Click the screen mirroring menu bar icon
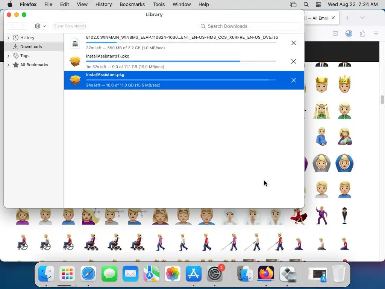This screenshot has width=385, height=289. point(293,5)
